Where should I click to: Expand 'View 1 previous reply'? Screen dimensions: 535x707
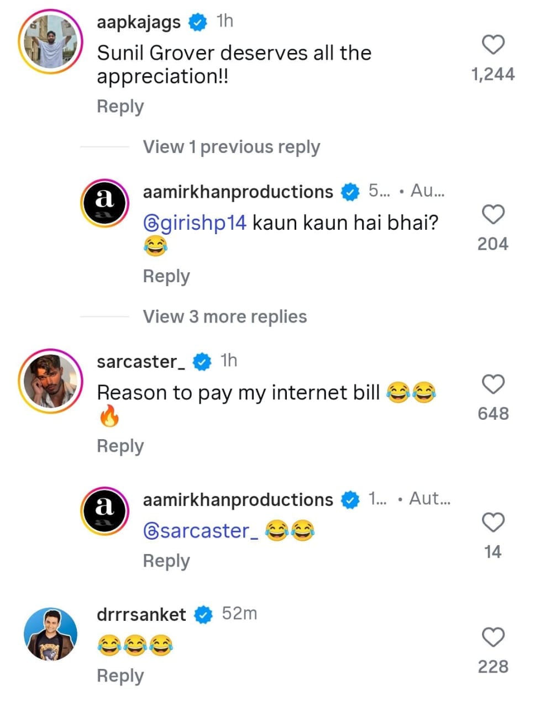tap(232, 147)
